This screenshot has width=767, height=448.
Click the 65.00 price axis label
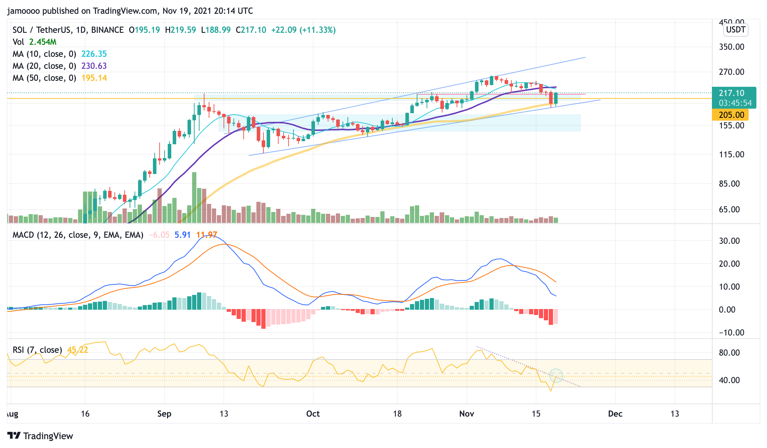tap(729, 210)
